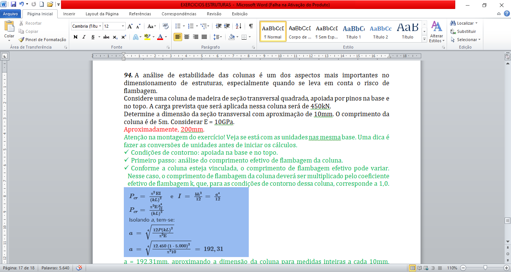The width and height of the screenshot is (511, 272).
Task: Toggle Bold formatting
Action: (x=76, y=37)
